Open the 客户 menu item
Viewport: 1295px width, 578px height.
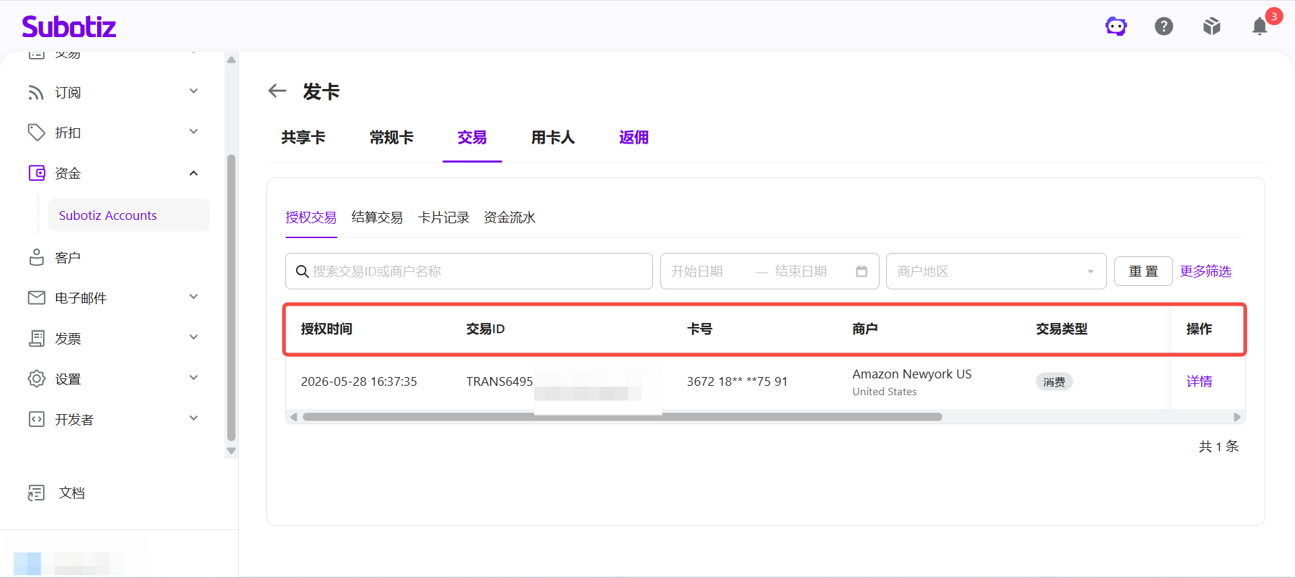tap(67, 258)
